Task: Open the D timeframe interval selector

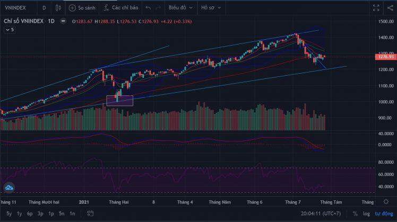Action: click(44, 8)
